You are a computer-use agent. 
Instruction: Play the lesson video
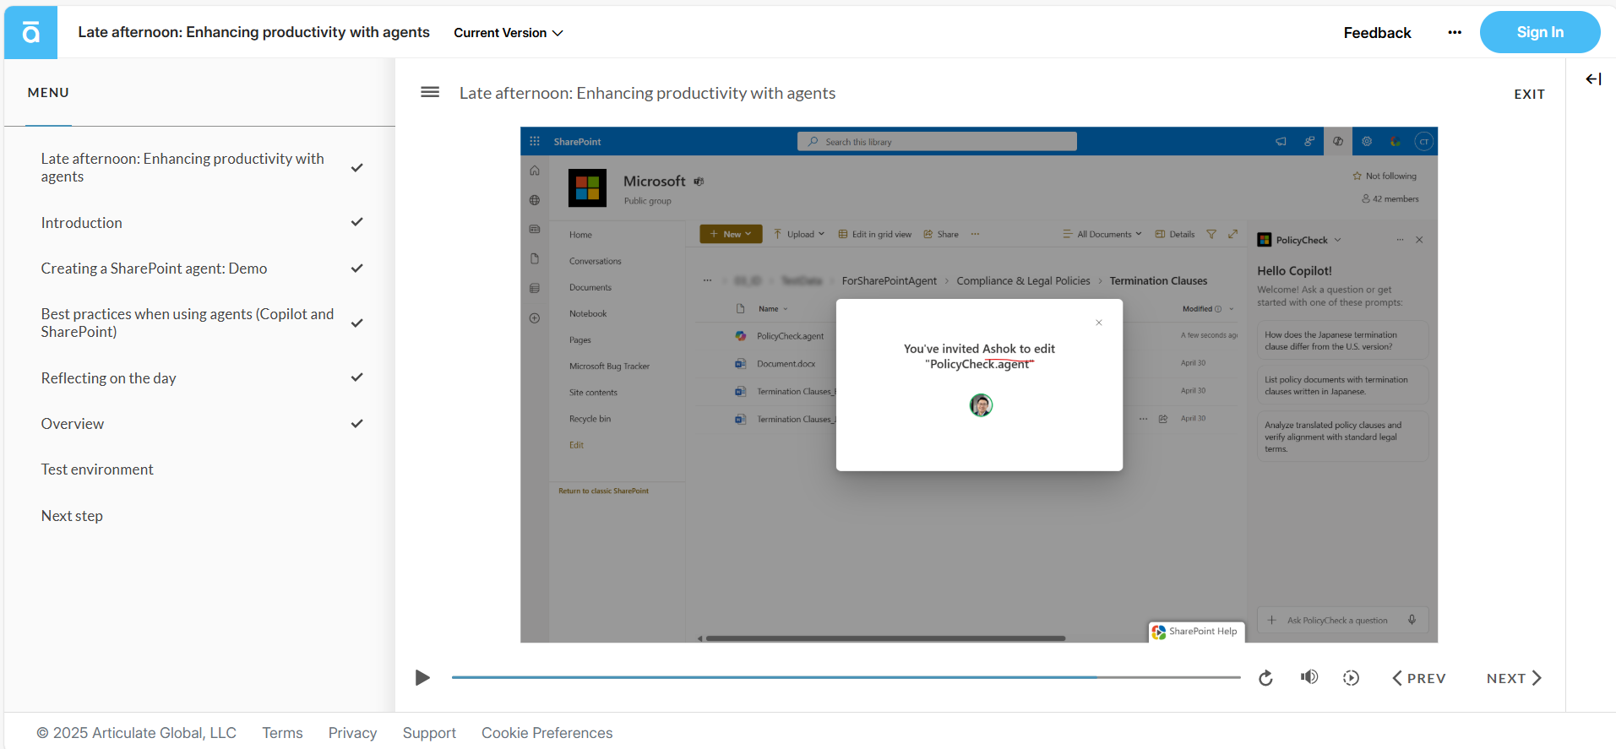(422, 678)
